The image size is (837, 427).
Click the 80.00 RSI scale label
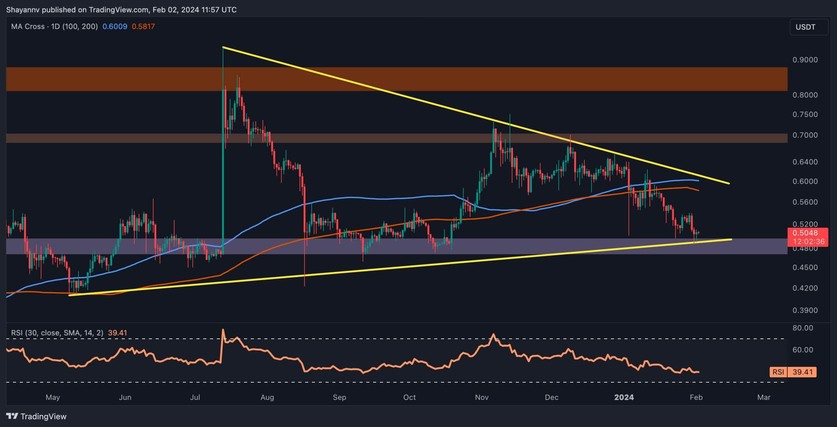click(803, 328)
